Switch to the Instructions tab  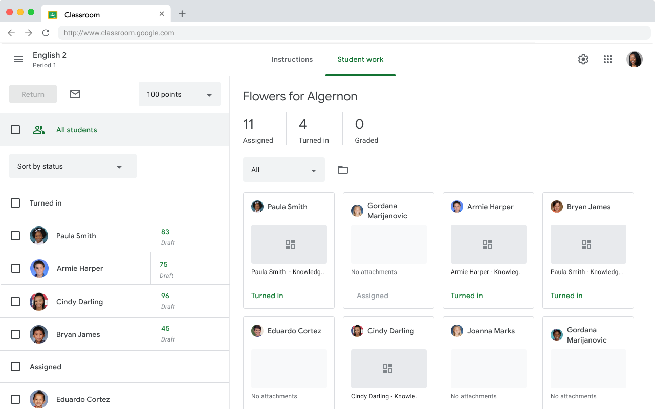[x=292, y=59]
